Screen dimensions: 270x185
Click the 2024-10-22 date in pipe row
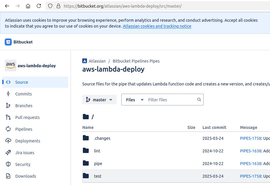point(213,164)
